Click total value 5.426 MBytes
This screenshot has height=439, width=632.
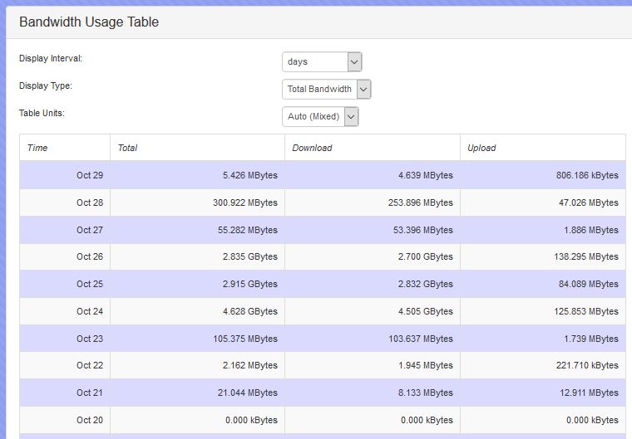250,175
